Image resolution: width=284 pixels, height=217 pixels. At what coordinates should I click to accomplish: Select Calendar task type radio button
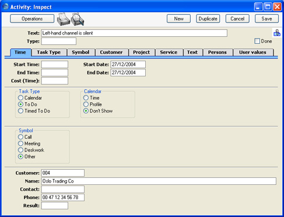coord(20,98)
